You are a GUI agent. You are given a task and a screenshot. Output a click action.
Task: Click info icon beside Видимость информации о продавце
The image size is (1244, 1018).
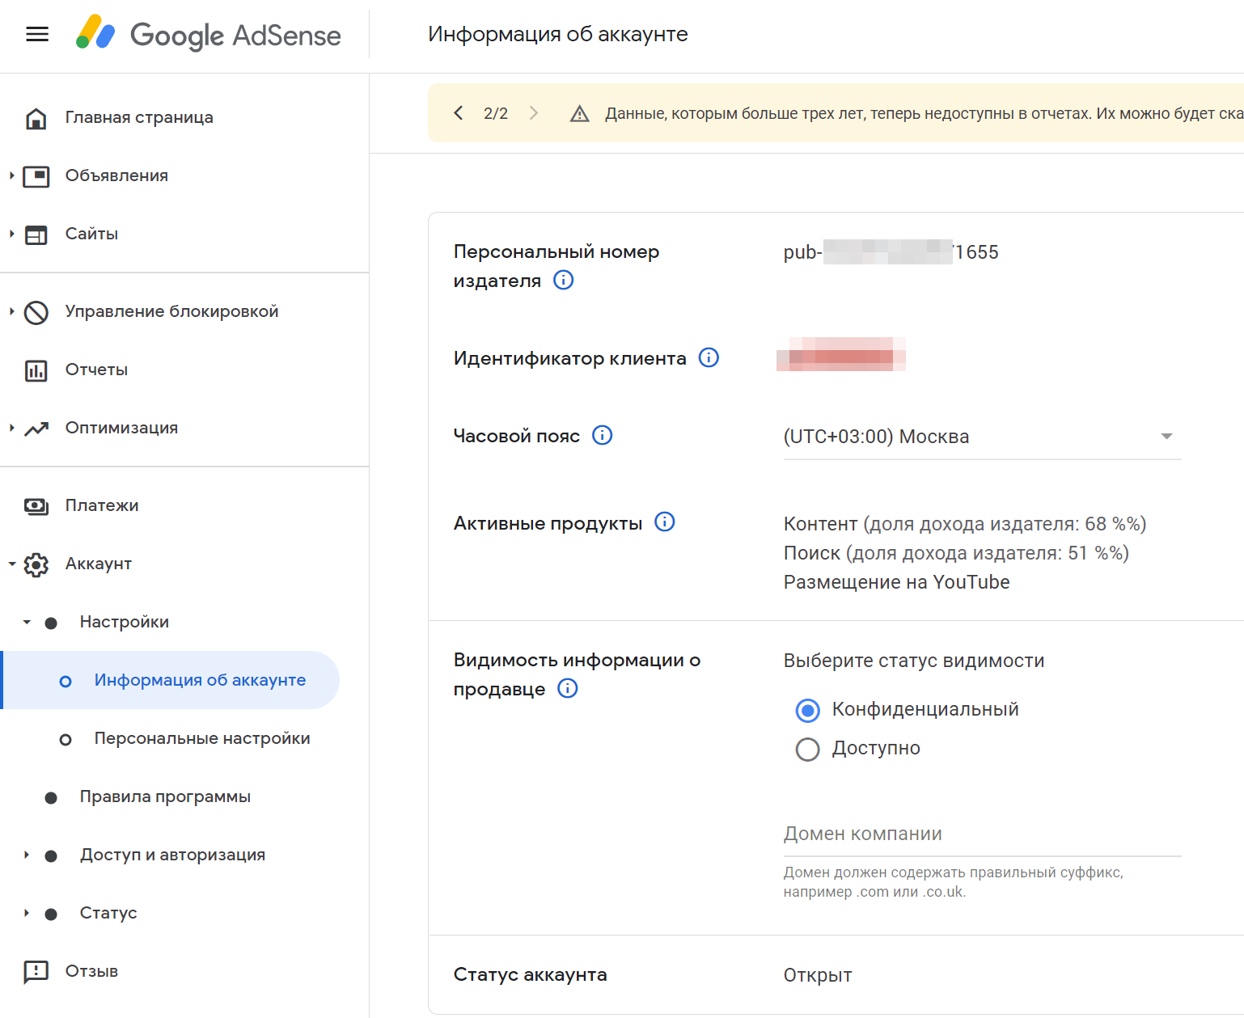pyautogui.click(x=568, y=688)
